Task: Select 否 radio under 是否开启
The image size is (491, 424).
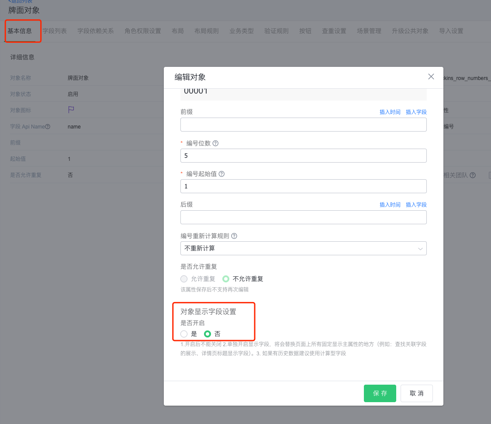Action: point(208,334)
